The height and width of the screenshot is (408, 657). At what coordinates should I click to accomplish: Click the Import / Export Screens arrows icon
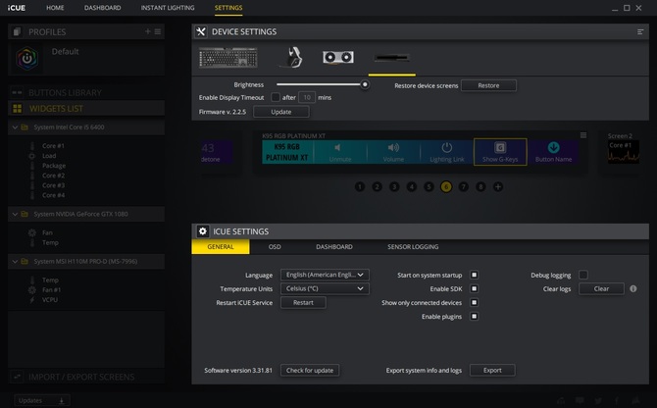point(18,377)
